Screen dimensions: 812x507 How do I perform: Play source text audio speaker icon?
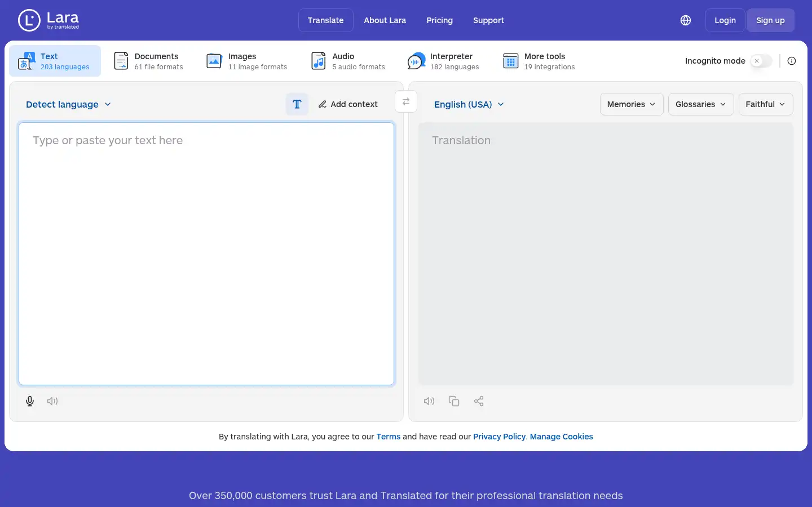coord(52,401)
